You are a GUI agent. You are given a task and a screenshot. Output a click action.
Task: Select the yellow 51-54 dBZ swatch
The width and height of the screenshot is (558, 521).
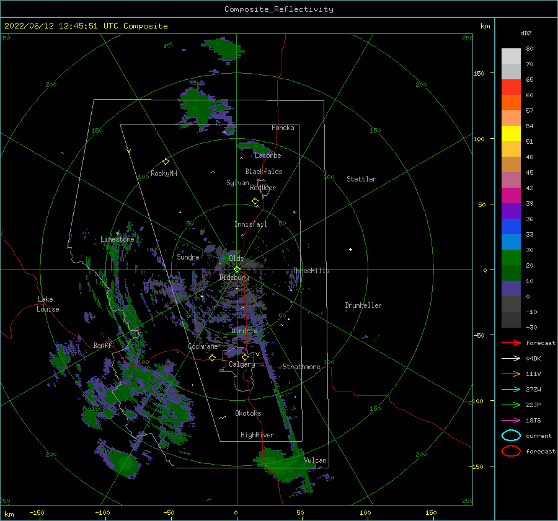511,133
